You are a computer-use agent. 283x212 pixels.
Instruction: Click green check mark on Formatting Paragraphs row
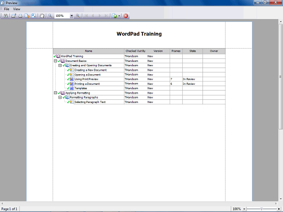[x=64, y=97]
